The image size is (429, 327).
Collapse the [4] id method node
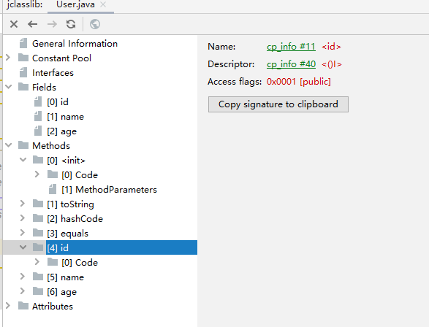(23, 247)
